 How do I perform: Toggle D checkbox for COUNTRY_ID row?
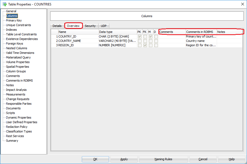point(156,36)
